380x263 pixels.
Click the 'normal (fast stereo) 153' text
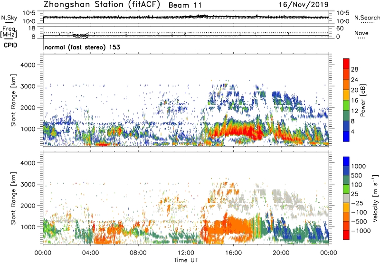(82, 47)
